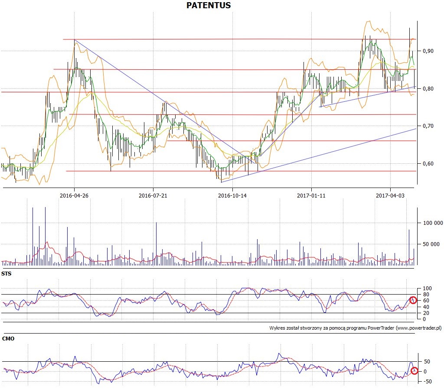The image size is (444, 389).
Task: Click the STS axis value 80
Action: pos(426,295)
